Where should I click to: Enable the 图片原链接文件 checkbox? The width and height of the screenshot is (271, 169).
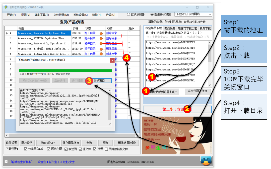[106, 149]
